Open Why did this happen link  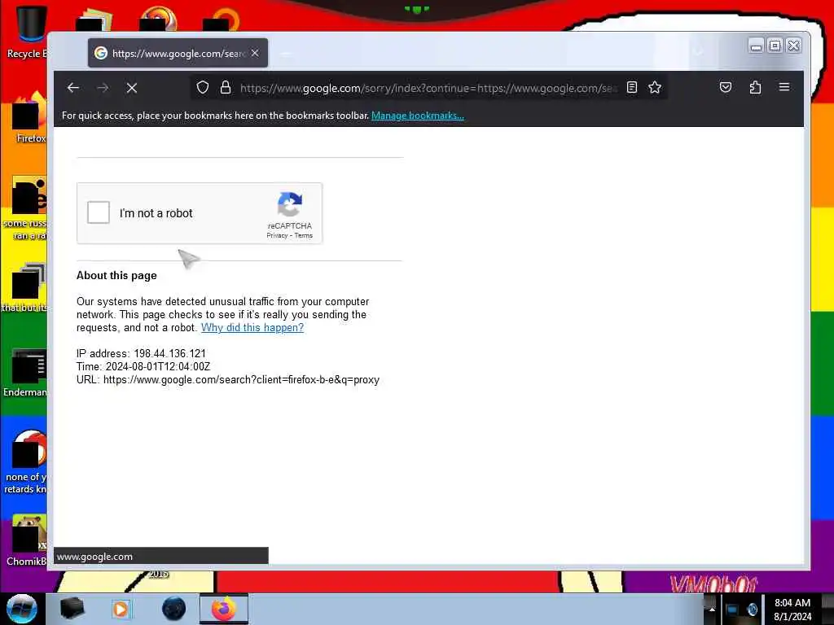[x=252, y=327]
